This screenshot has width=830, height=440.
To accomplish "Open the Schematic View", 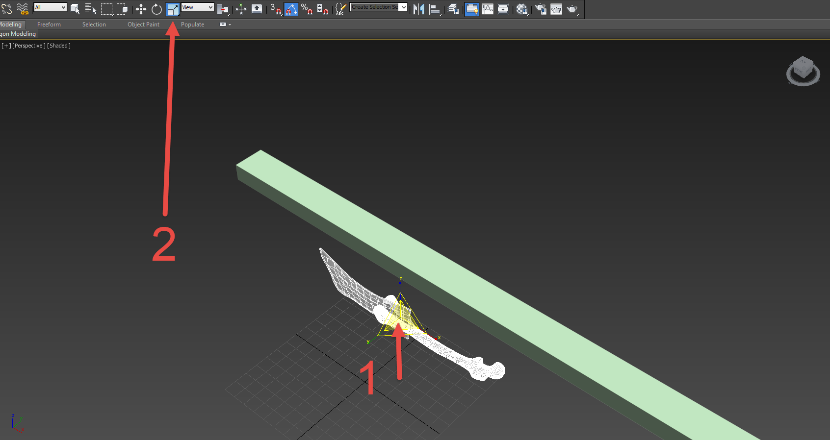I will [x=503, y=9].
